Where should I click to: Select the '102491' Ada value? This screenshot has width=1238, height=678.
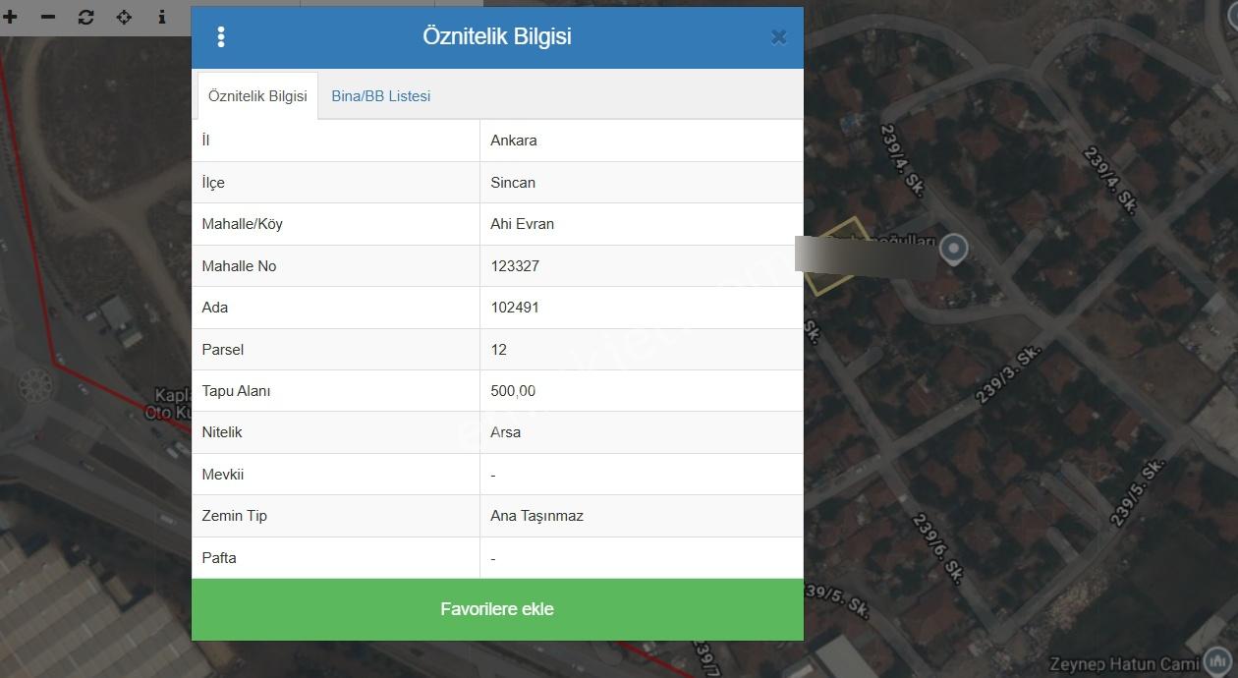tap(515, 308)
